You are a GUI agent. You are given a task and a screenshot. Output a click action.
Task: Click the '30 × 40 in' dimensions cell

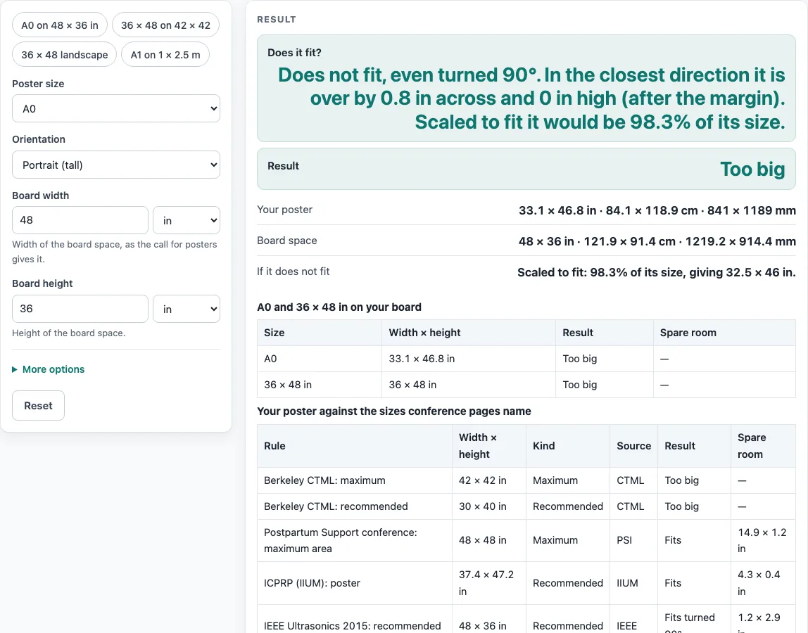[x=489, y=506]
